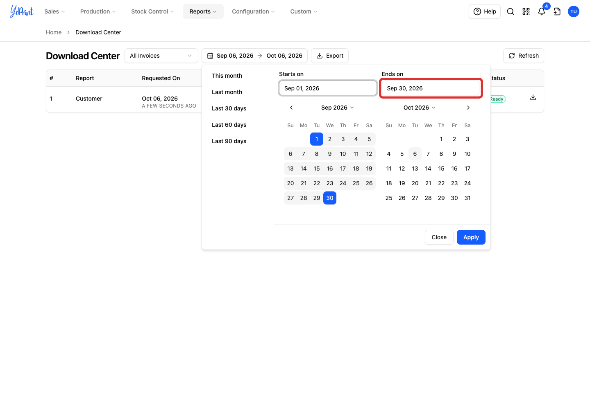Download the Customer report file
This screenshot has width=590, height=409.
coord(533,97)
